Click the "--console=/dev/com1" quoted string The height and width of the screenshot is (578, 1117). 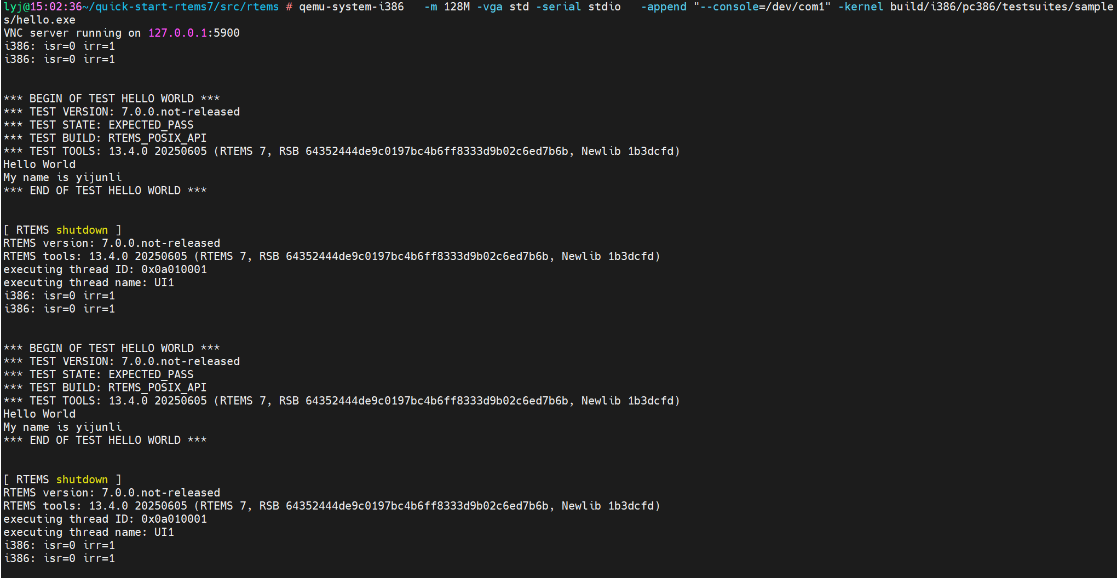tap(762, 7)
